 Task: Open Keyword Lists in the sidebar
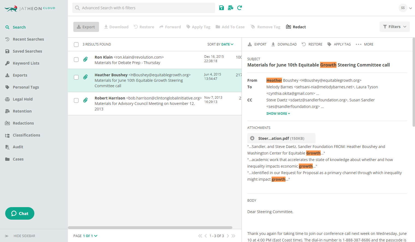tap(26, 63)
